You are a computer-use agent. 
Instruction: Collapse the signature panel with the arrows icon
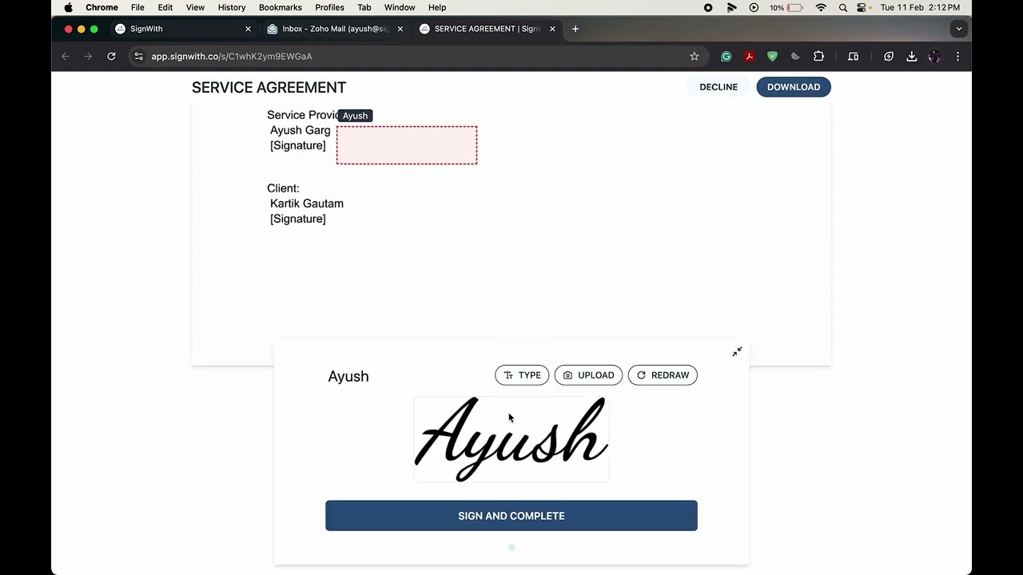coord(737,351)
